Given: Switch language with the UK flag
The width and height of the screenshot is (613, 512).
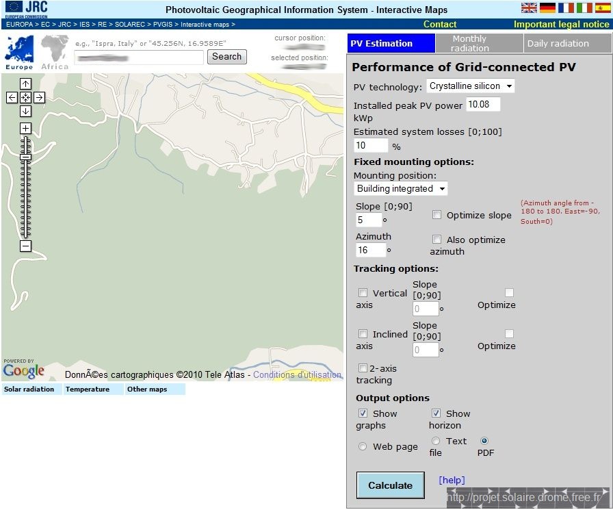Looking at the screenshot, I should coord(529,8).
